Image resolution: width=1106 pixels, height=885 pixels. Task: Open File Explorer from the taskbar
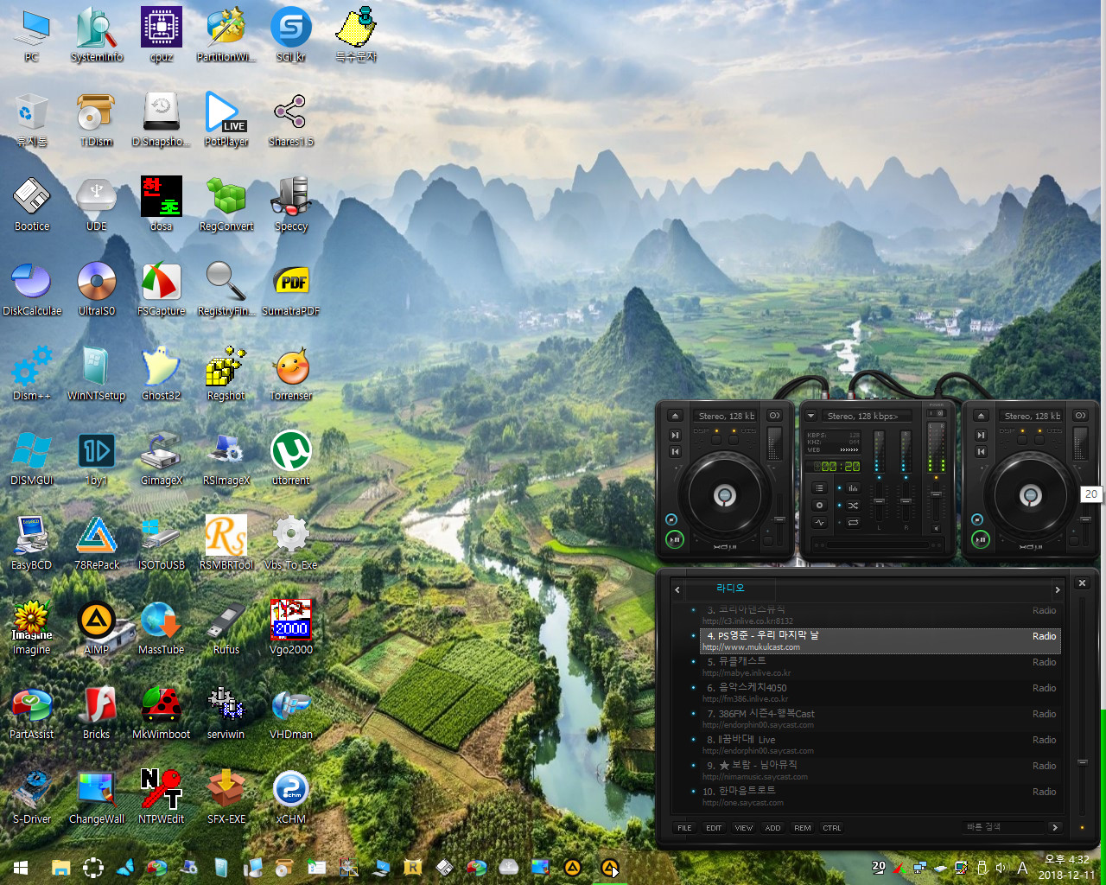[60, 868]
